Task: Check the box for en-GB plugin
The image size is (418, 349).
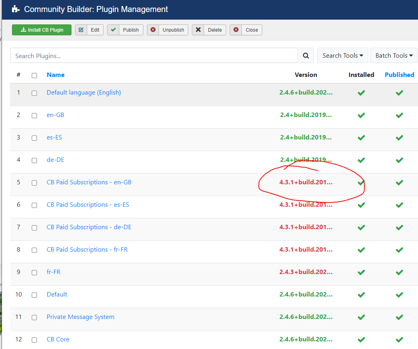Action: 34,115
